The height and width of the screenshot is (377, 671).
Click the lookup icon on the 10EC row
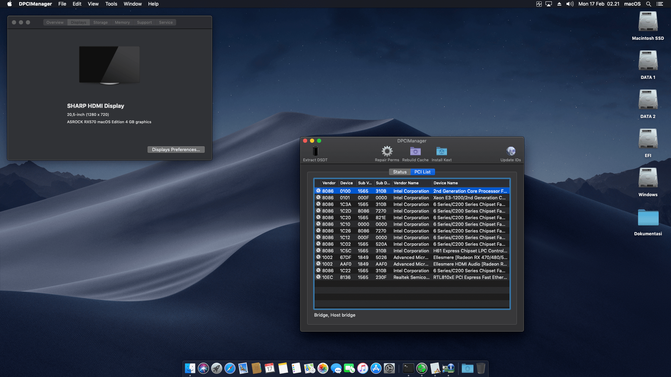tap(318, 277)
